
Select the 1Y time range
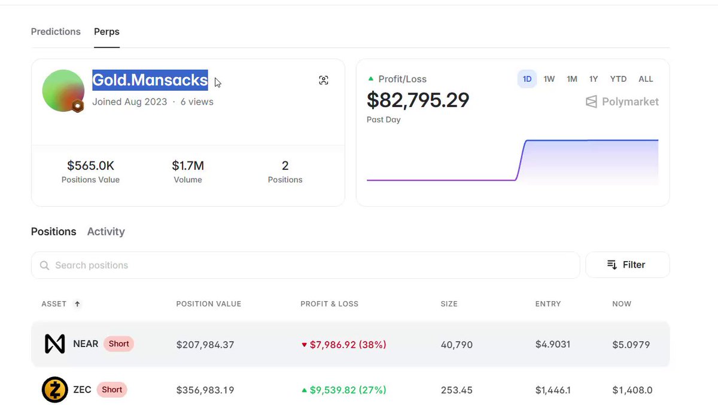click(594, 79)
